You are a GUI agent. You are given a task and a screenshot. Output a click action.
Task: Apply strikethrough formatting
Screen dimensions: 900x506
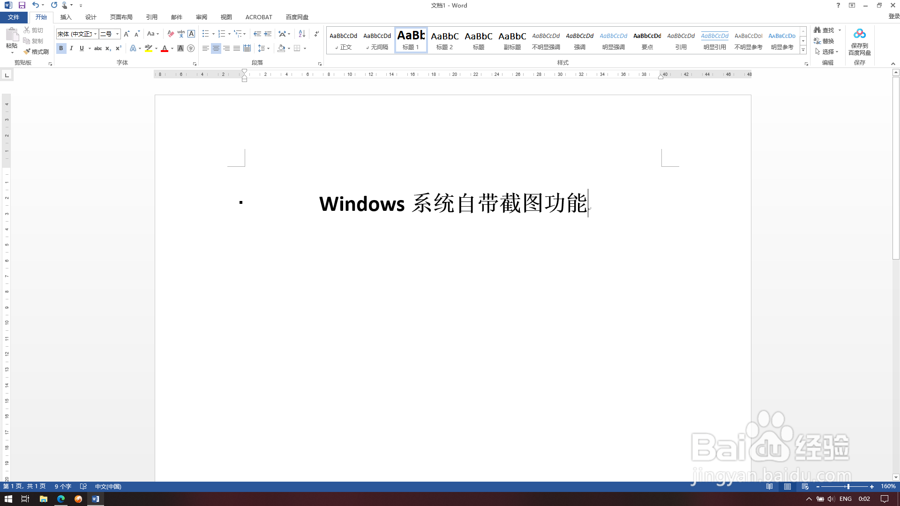click(x=98, y=48)
